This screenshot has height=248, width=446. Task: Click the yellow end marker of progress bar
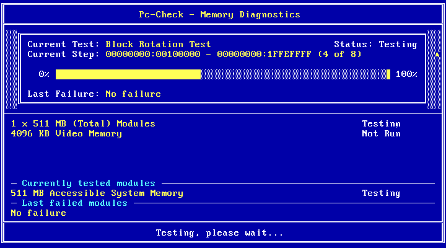388,74
